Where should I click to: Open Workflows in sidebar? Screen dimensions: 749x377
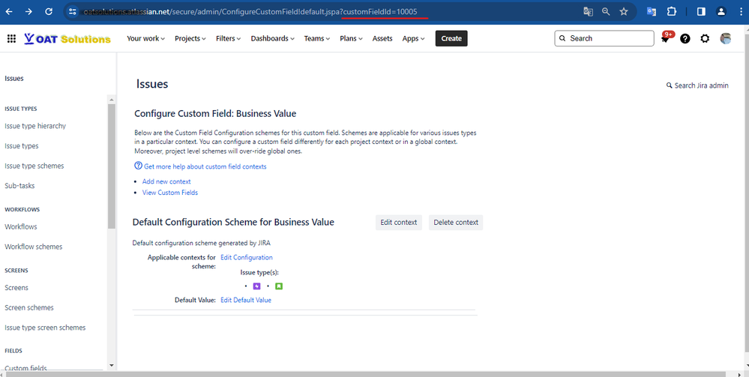(x=21, y=227)
